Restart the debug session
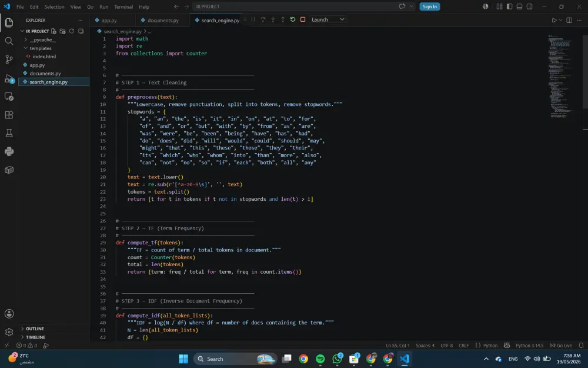The height and width of the screenshot is (368, 588). point(293,19)
